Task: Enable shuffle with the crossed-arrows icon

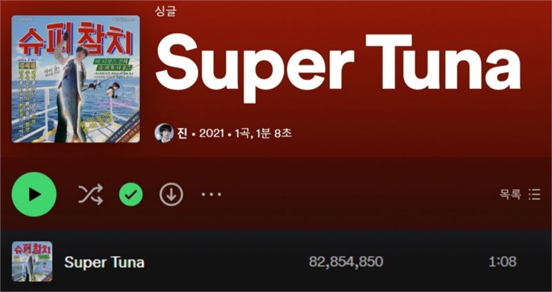Action: point(90,194)
